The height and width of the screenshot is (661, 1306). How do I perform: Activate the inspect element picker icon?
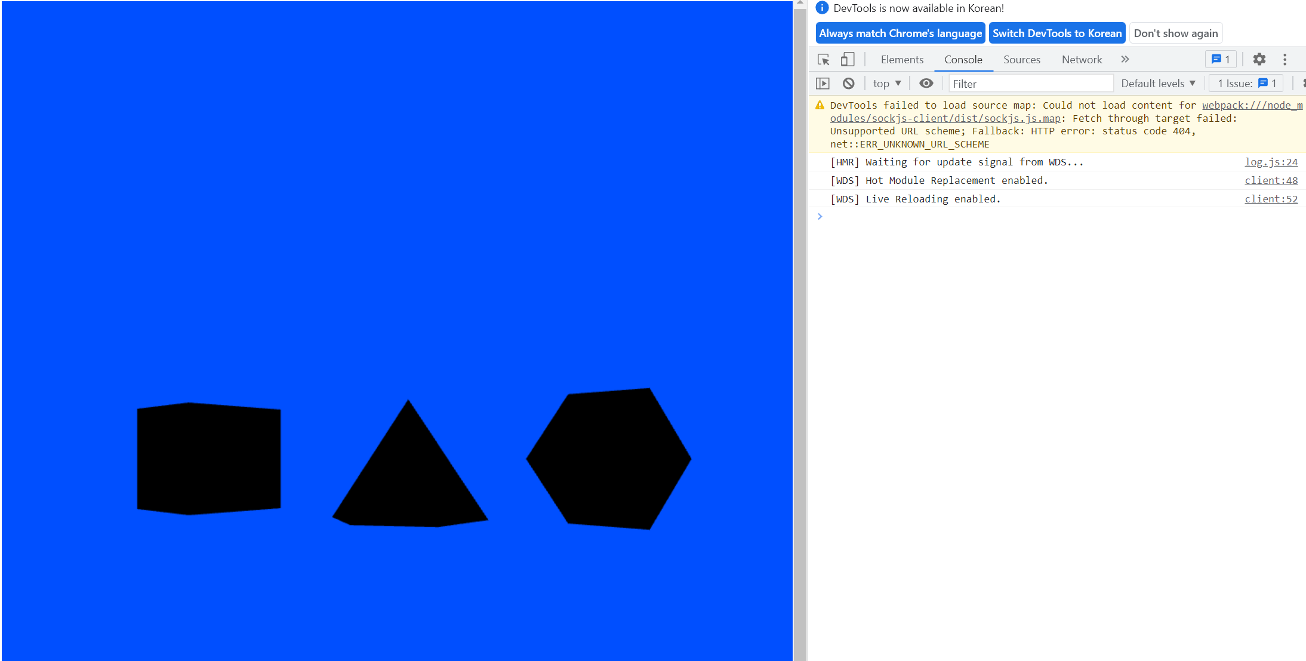pos(824,60)
